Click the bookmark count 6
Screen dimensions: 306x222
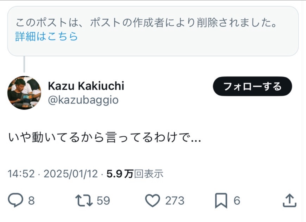pos(237,201)
